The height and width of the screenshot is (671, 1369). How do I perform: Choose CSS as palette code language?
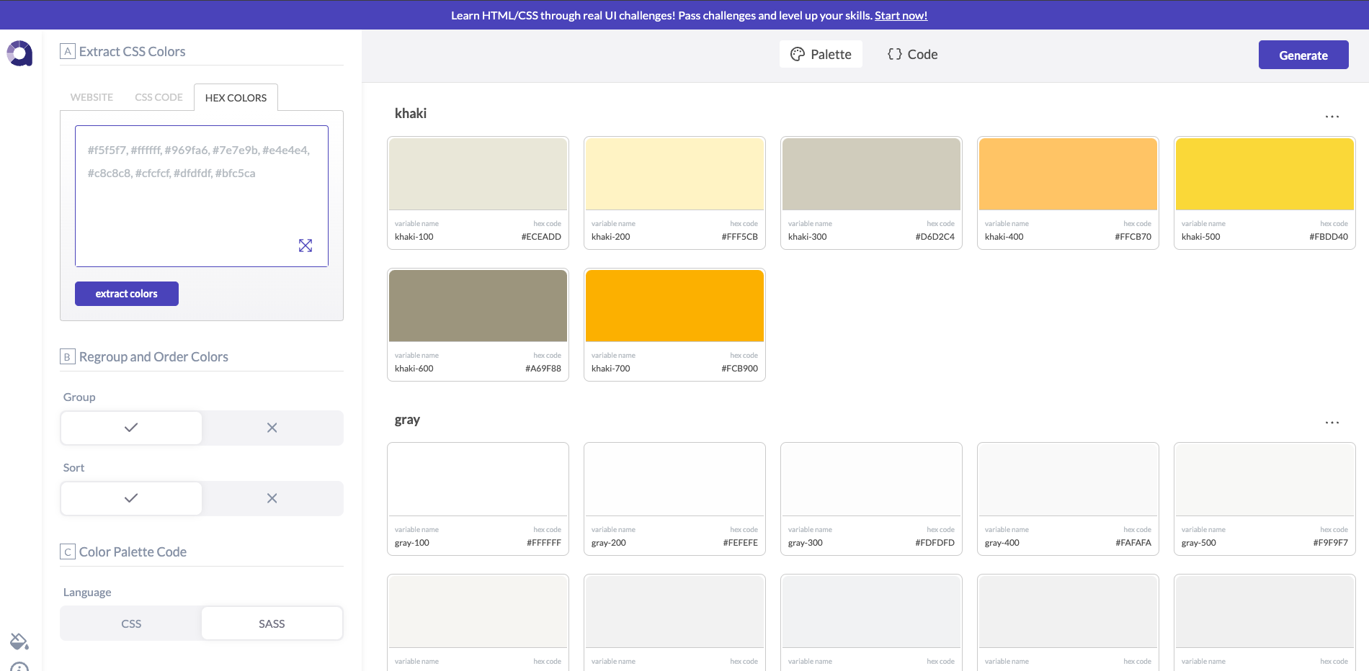click(x=131, y=623)
